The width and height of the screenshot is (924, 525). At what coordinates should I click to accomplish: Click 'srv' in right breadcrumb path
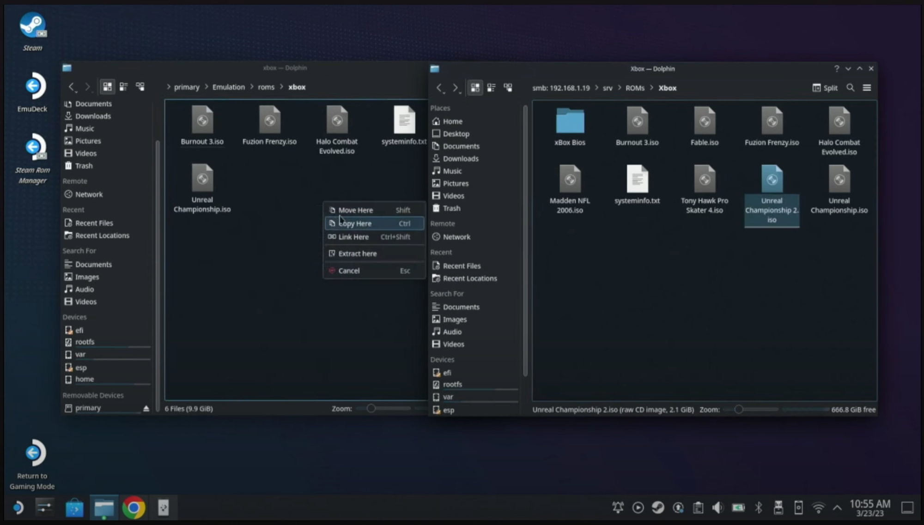(608, 88)
